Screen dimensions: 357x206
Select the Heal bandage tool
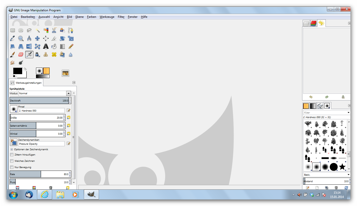(54, 55)
